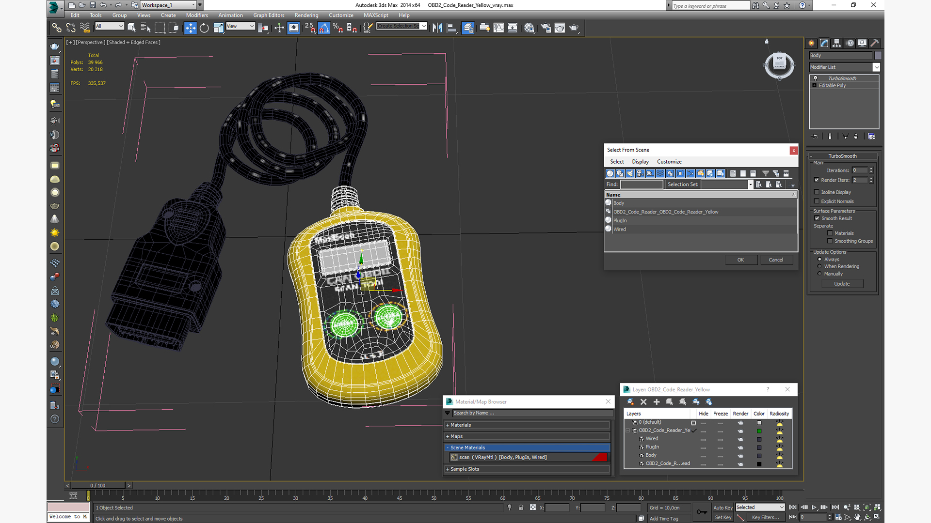
Task: Open the Workspace_1 dropdown
Action: [x=168, y=5]
